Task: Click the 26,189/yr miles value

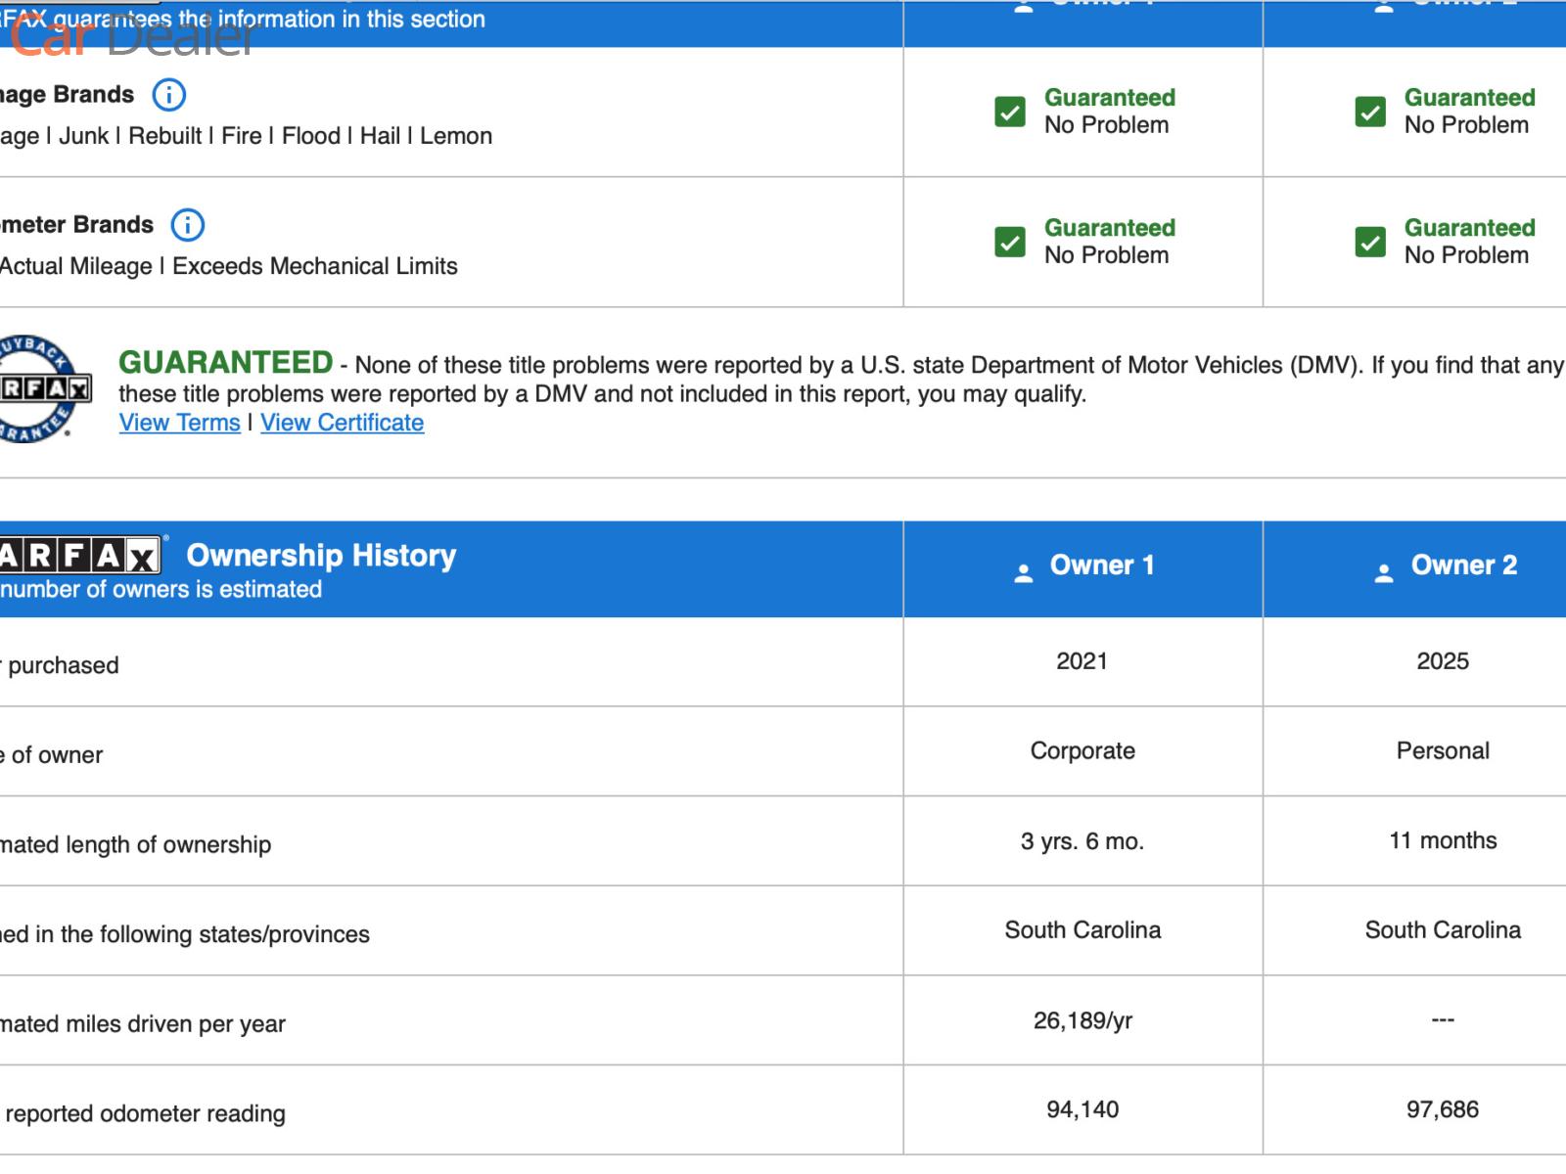Action: [1082, 1020]
